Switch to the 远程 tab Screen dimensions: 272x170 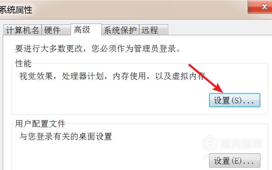point(154,30)
